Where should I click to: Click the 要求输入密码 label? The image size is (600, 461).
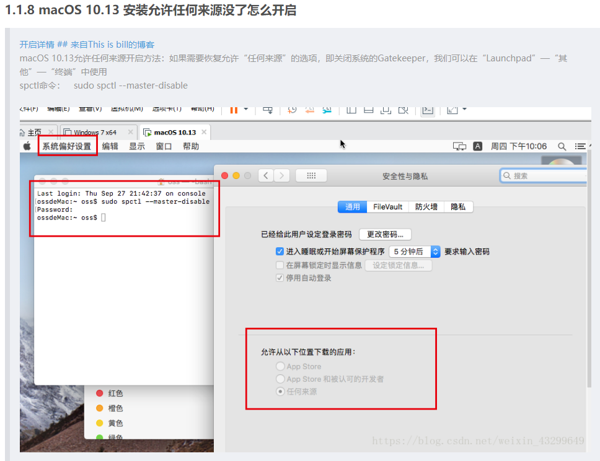[467, 252]
